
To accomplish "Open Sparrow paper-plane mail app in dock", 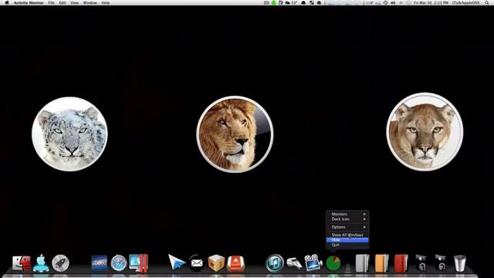I will [177, 263].
